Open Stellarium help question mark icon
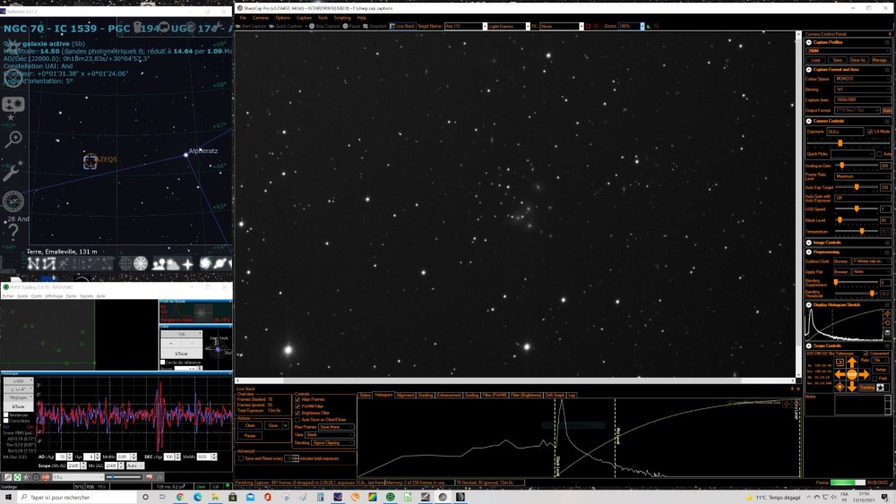896x504 pixels. coord(13,231)
